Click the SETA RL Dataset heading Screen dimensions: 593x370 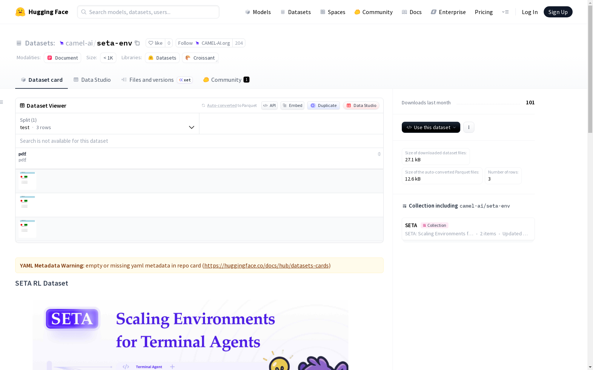pos(42,283)
